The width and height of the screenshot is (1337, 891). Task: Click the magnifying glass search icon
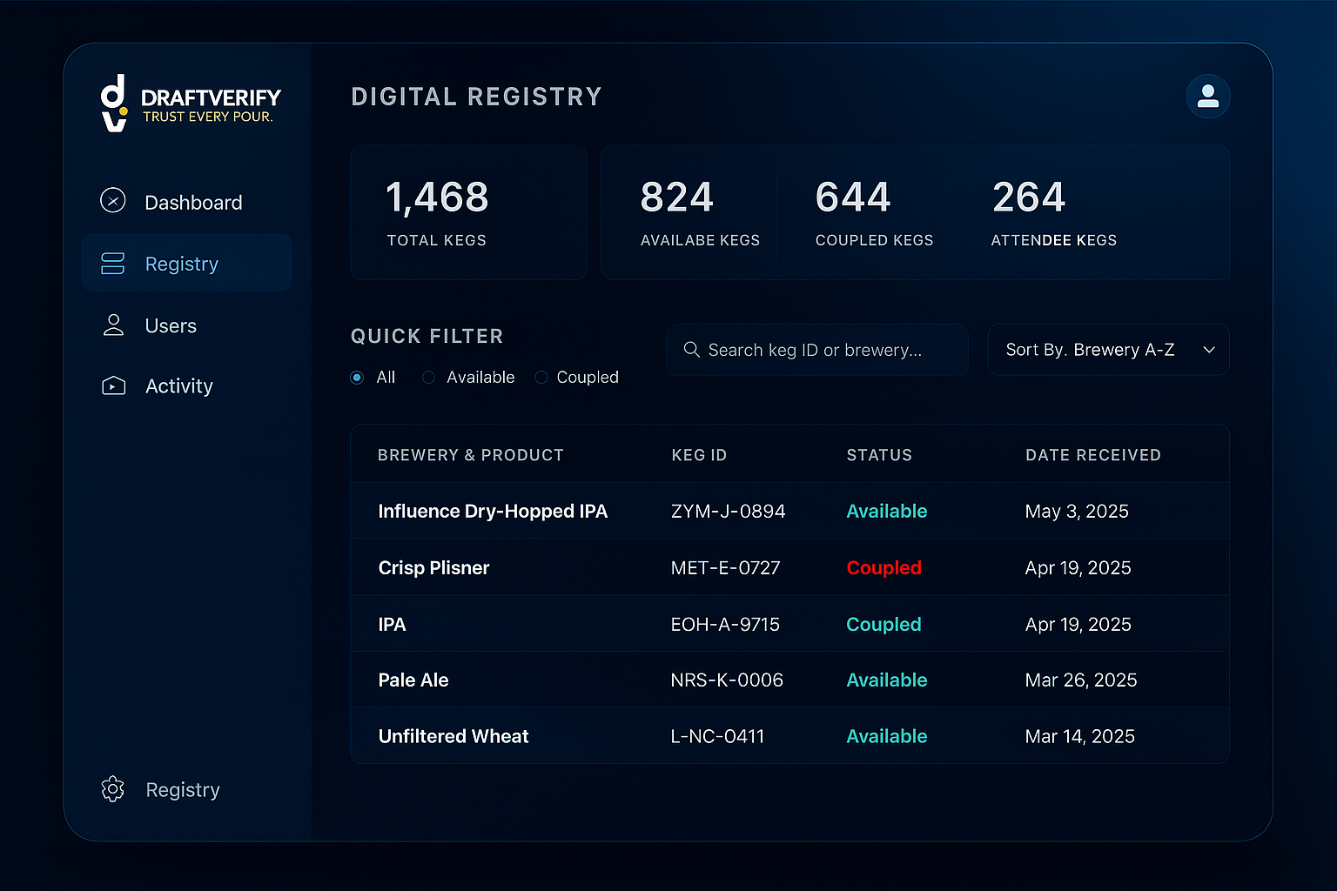tap(692, 350)
